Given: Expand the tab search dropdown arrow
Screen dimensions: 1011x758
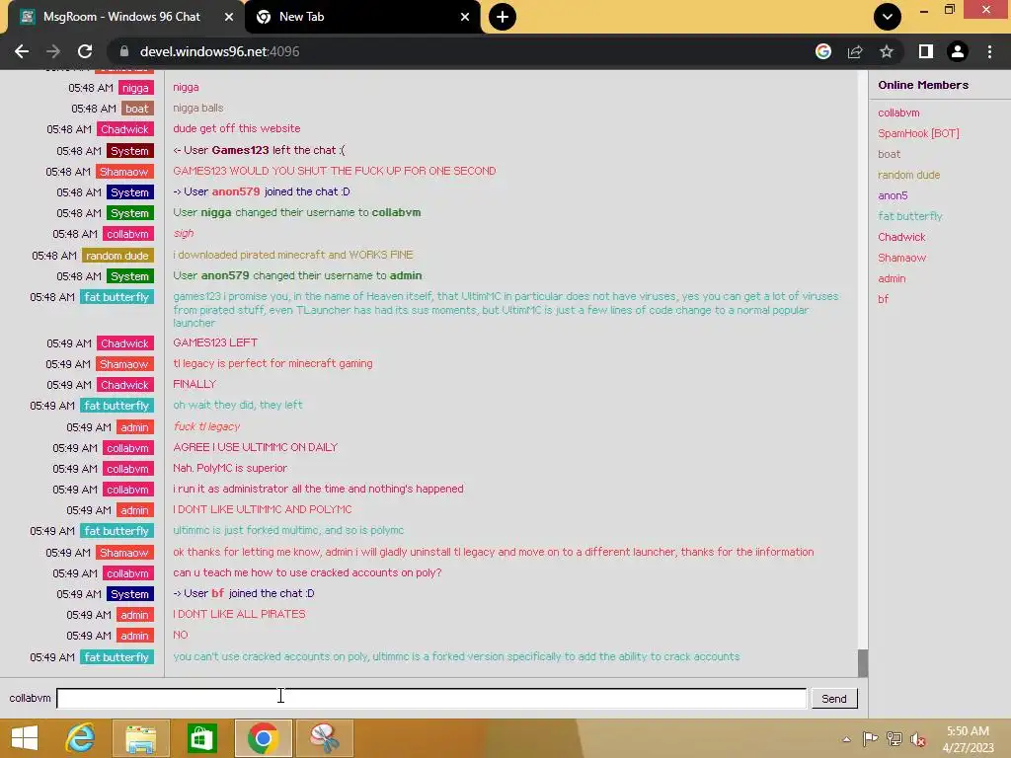Looking at the screenshot, I should pyautogui.click(x=888, y=17).
